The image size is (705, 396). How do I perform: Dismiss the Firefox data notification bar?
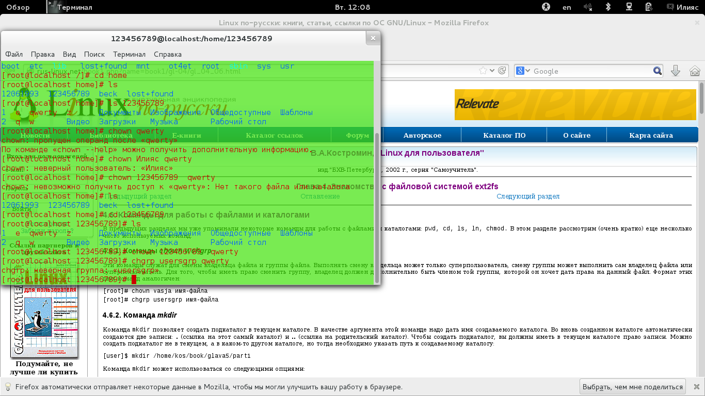click(x=696, y=387)
